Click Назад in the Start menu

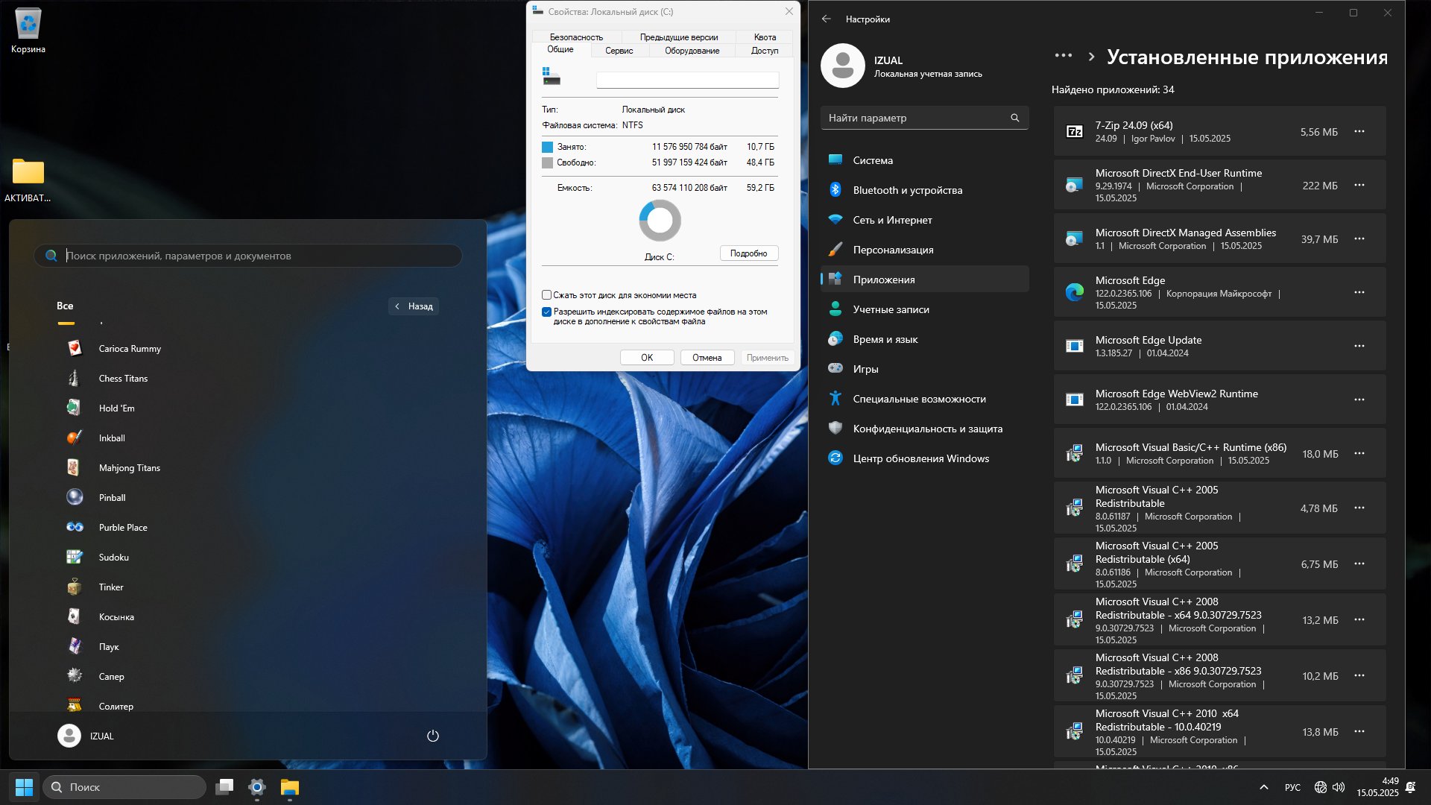coord(414,306)
